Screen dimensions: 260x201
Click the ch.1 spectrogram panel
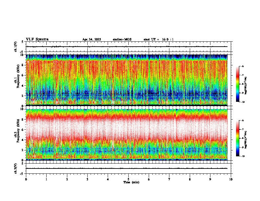point(127,80)
